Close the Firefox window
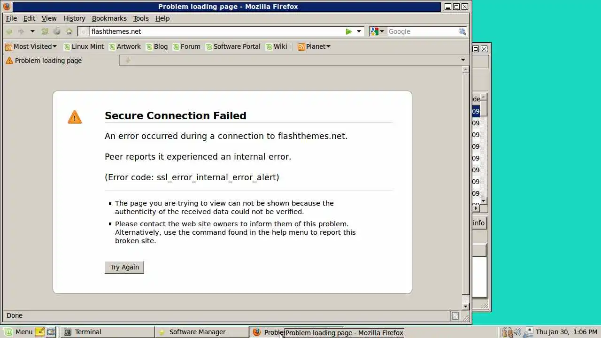 (x=465, y=7)
